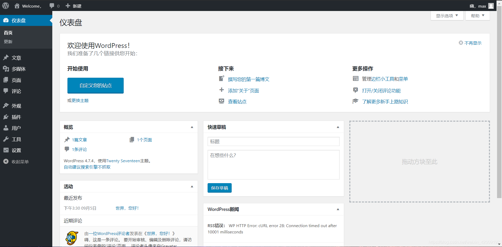Click the 标题 draft title field
Screen dimensions: 502x247
(x=273, y=141)
